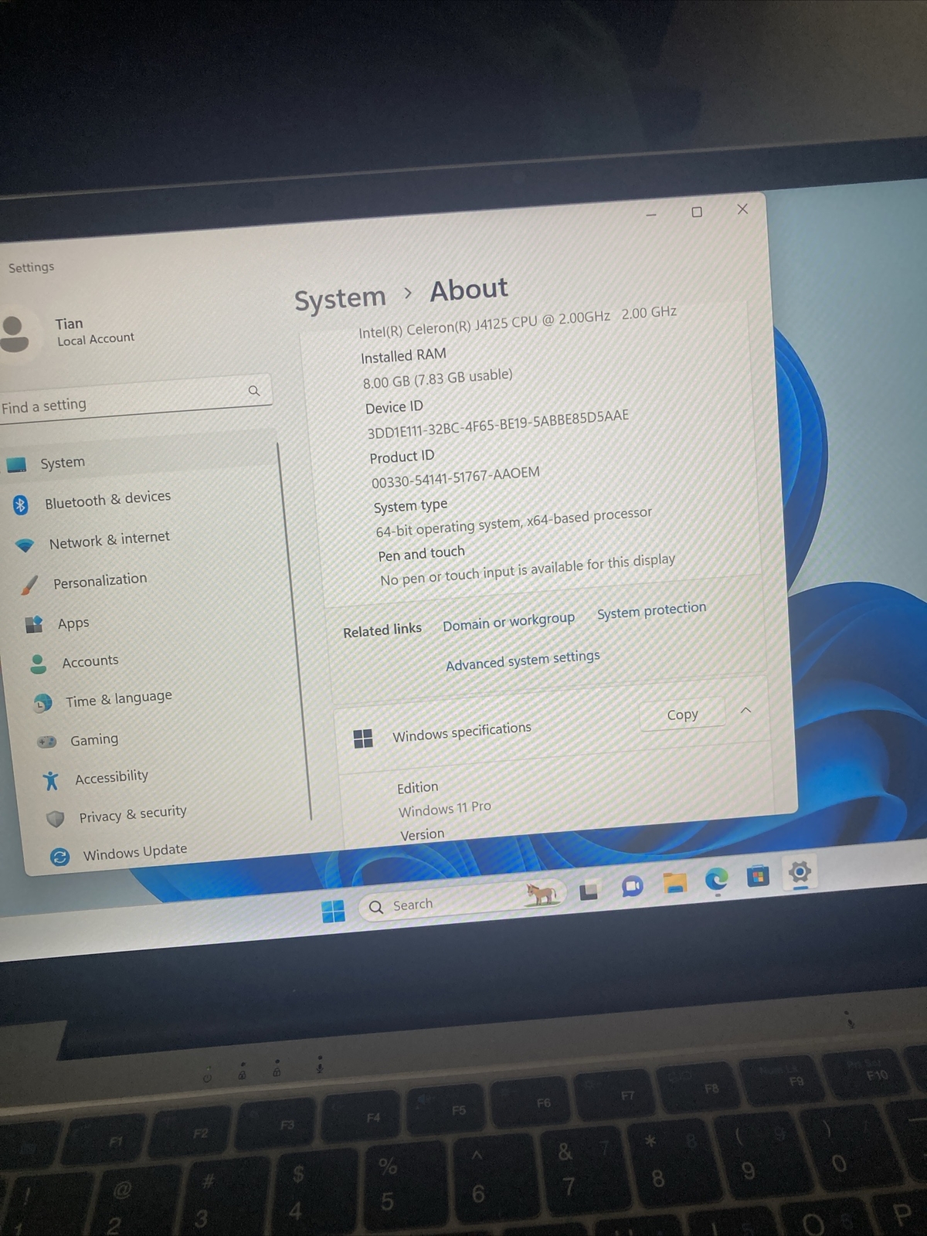This screenshot has width=927, height=1236.
Task: Launch Microsoft Edge from taskbar
Action: tap(717, 879)
